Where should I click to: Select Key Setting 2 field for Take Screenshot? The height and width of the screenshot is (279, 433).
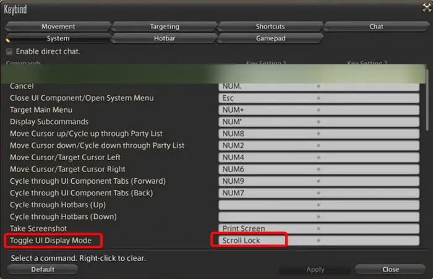coord(369,229)
